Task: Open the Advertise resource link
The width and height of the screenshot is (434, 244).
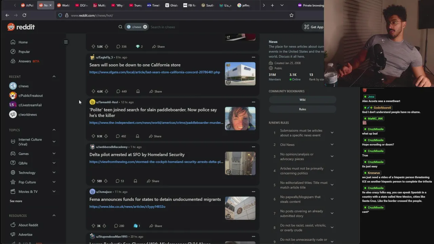Action: (x=25, y=235)
